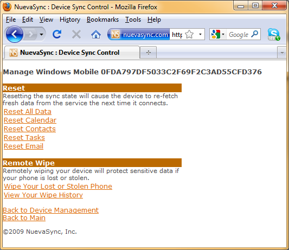Click the nuevasync.com site identity badge
This screenshot has width=289, height=250.
[x=139, y=34]
